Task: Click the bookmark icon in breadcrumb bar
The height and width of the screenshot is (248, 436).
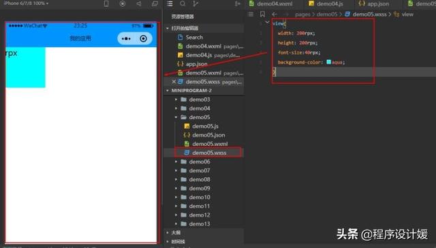Action: (262, 14)
